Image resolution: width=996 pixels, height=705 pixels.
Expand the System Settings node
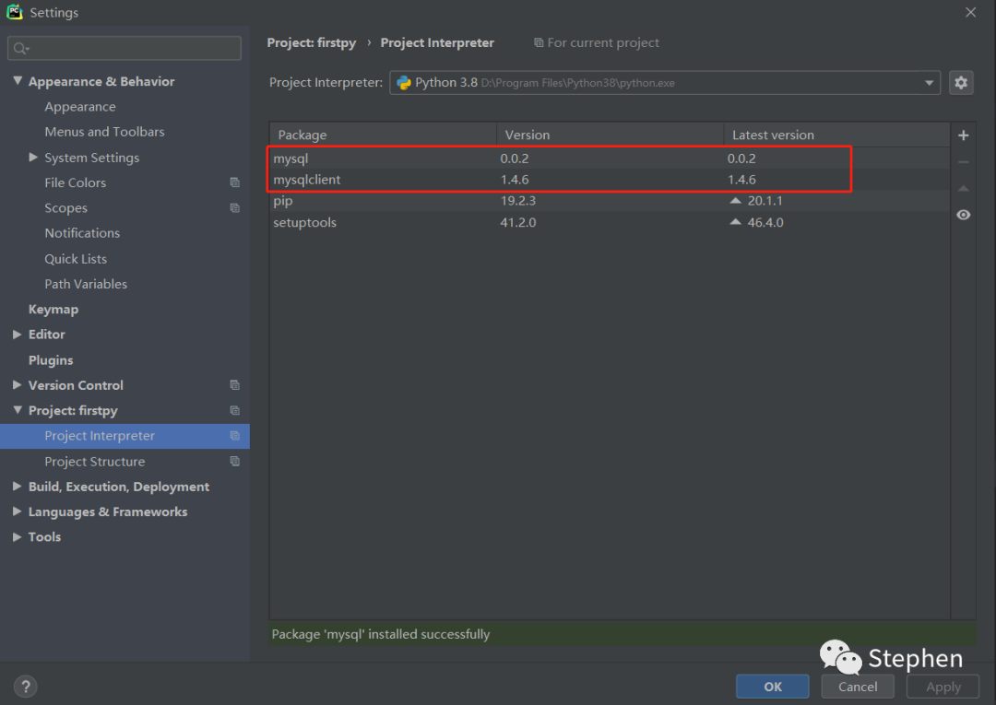click(x=34, y=157)
